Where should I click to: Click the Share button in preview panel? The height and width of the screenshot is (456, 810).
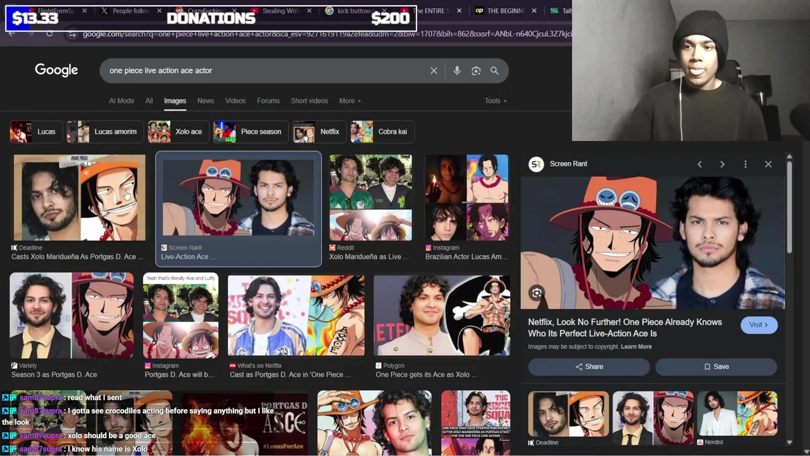coord(589,367)
